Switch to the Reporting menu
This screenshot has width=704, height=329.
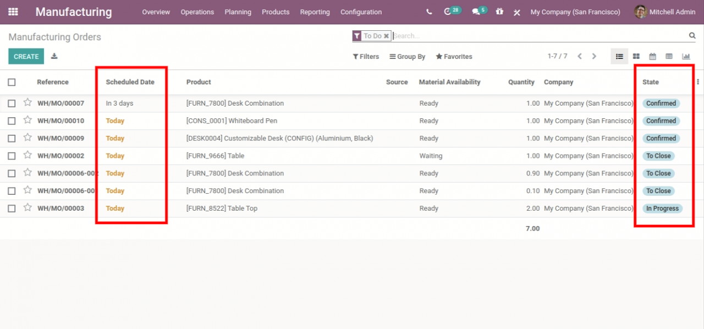[x=315, y=12]
